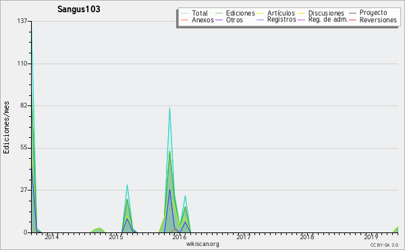Click the 137 y-axis label
This screenshot has width=405, height=250.
tap(22, 21)
